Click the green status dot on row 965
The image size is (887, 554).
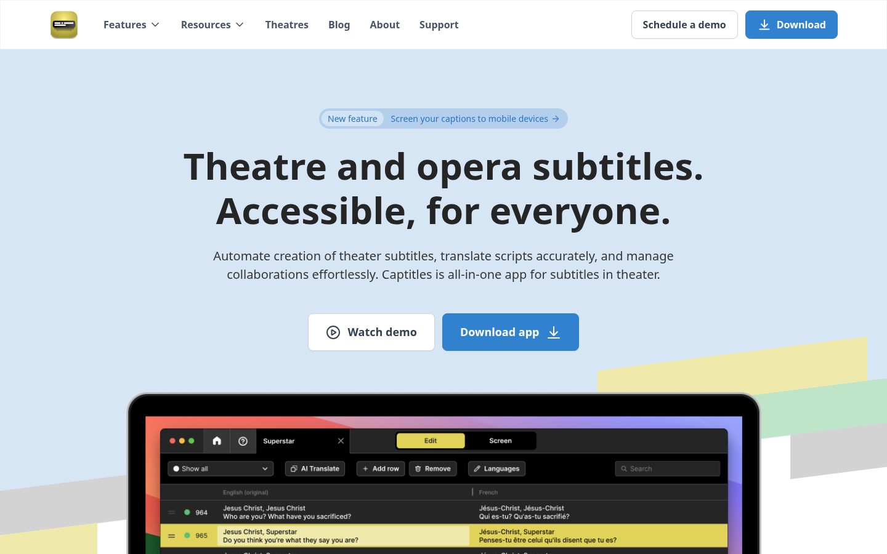click(x=187, y=536)
